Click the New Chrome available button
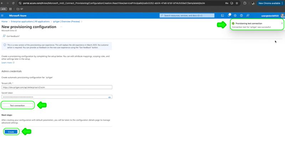This screenshot has width=285, height=142. tap(269, 3)
